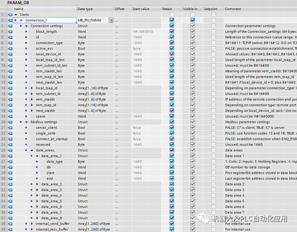Toggle Visible checkbox for single_write
Viewport: 297px width, 232px height.
point(193,133)
